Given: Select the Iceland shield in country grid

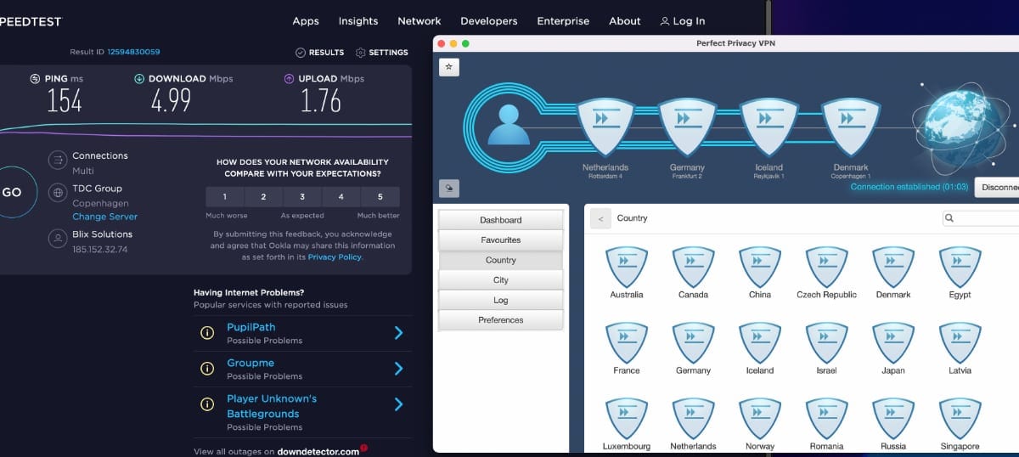Looking at the screenshot, I should 760,343.
